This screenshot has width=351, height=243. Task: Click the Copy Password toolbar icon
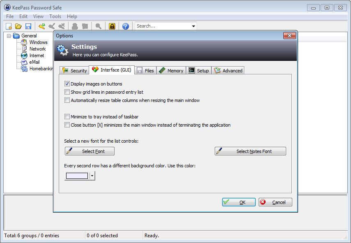85,26
